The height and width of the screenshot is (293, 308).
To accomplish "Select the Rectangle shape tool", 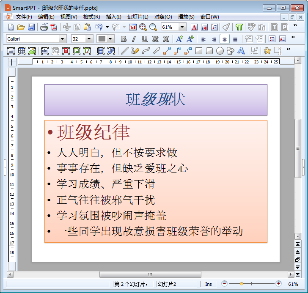I will 199,51.
